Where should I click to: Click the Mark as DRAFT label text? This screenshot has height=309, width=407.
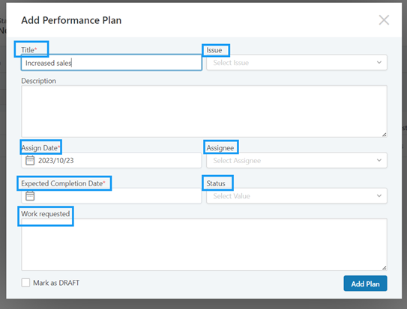tap(56, 283)
